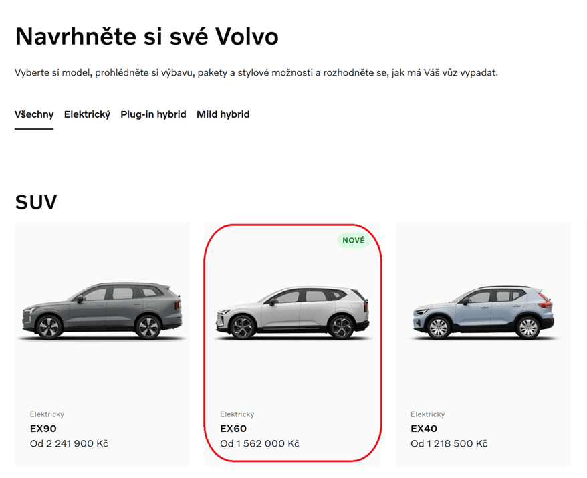
Task: Click the EX60 price Od 1 562 000 Kč
Action: tap(259, 443)
